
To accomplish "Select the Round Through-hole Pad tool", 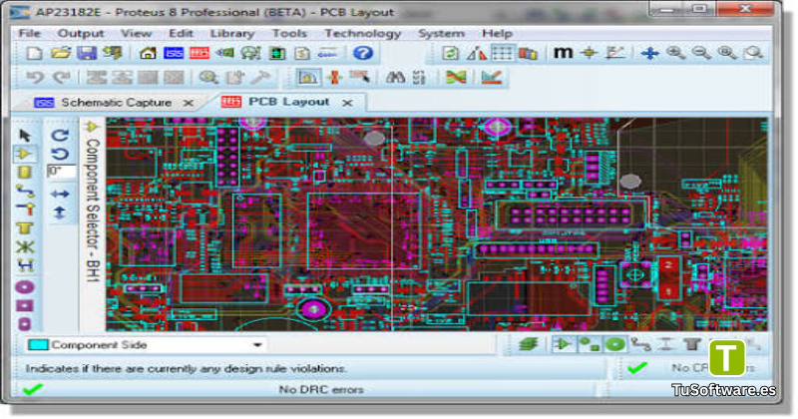I will coord(24,287).
